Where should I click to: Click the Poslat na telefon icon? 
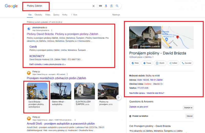tap(130, 116)
